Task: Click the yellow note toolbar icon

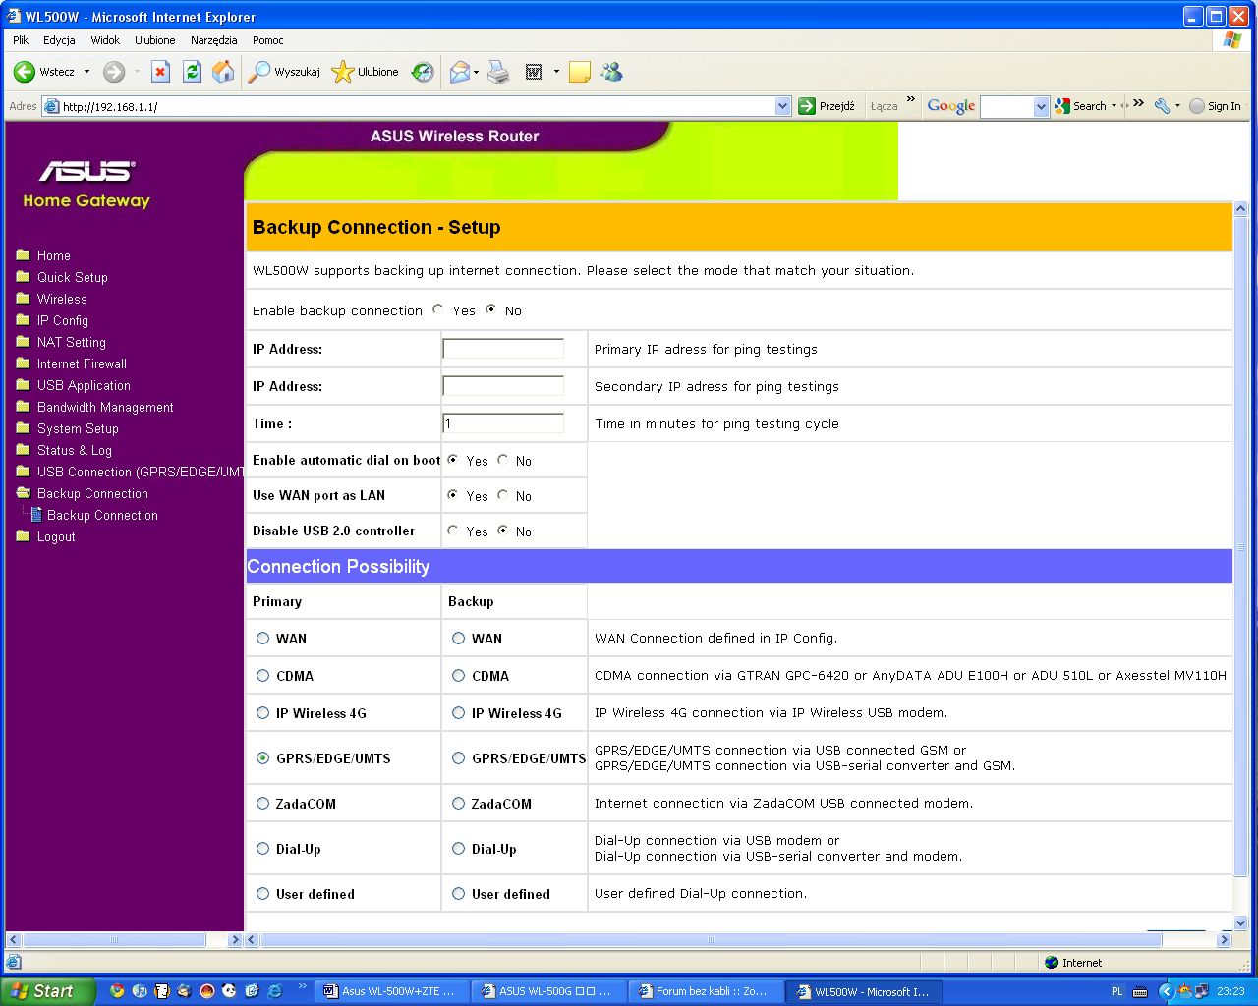Action: (580, 72)
